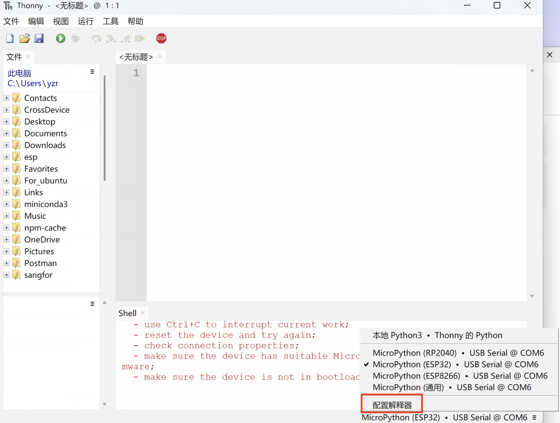Click the Stop/Restart backend icon
Screen dimensions: 560x423
(161, 38)
